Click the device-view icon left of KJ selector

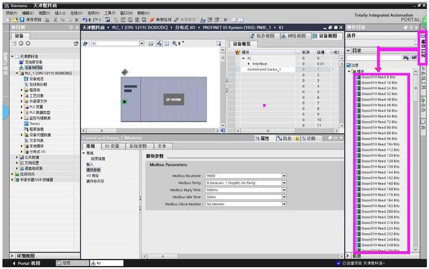tap(85, 43)
